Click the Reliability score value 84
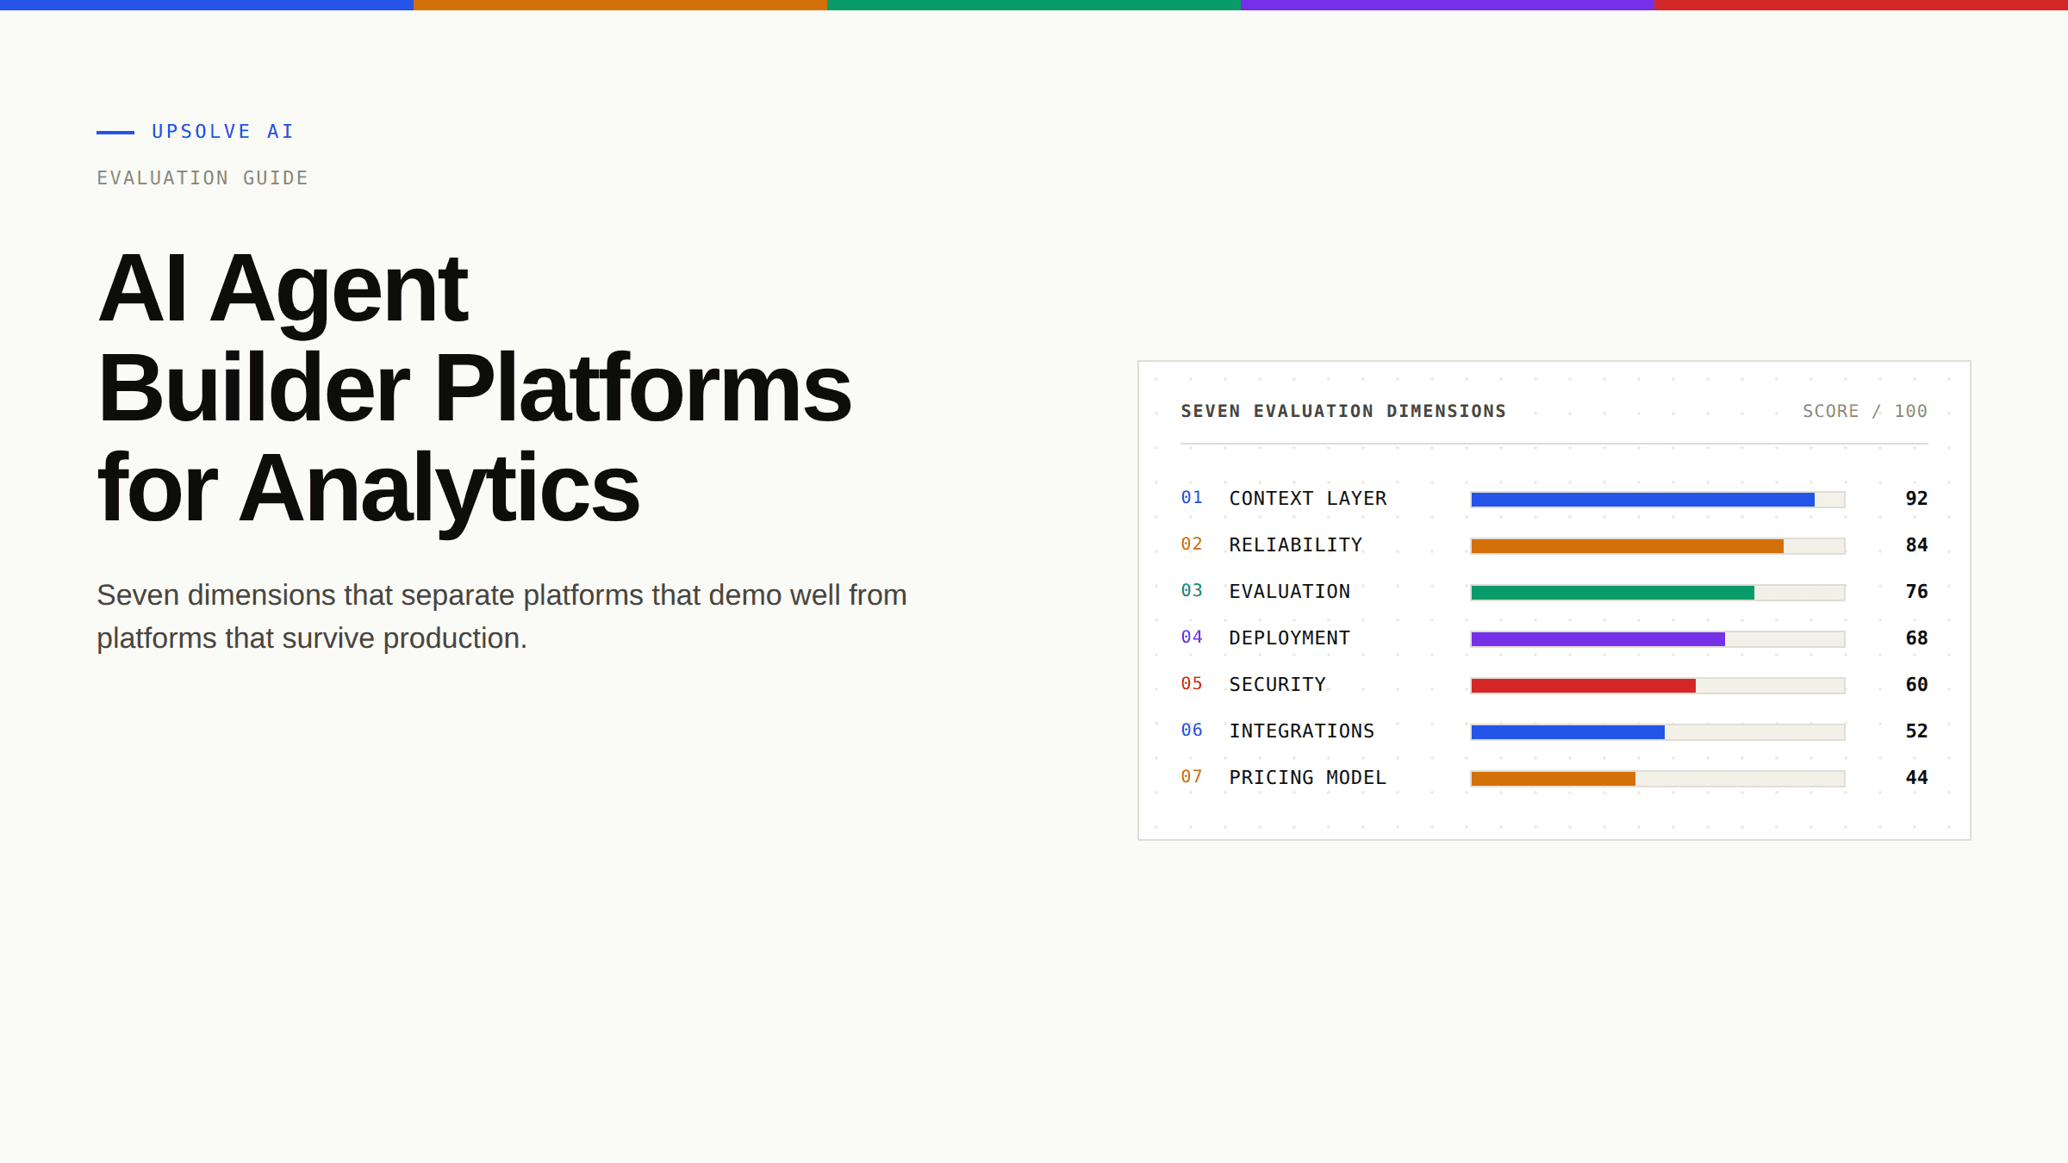2068x1163 pixels. pyautogui.click(x=1916, y=545)
